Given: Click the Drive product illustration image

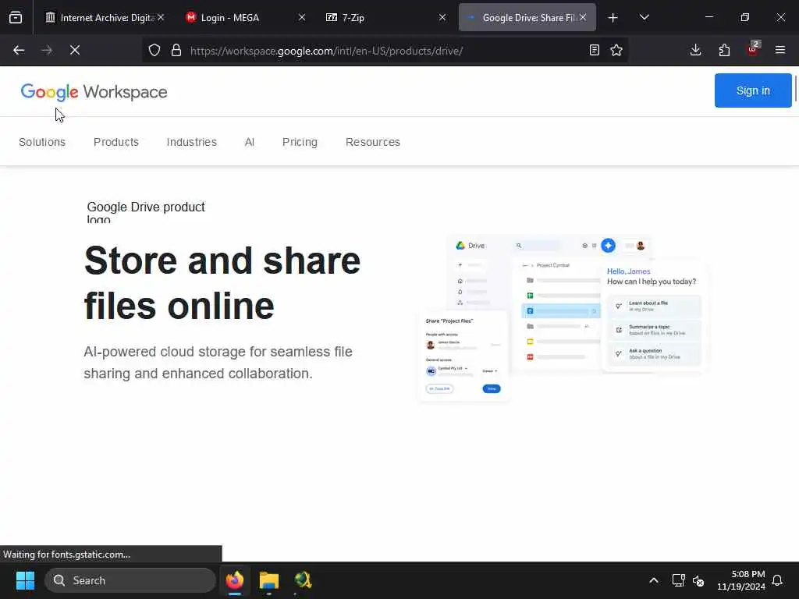Looking at the screenshot, I should (562, 318).
